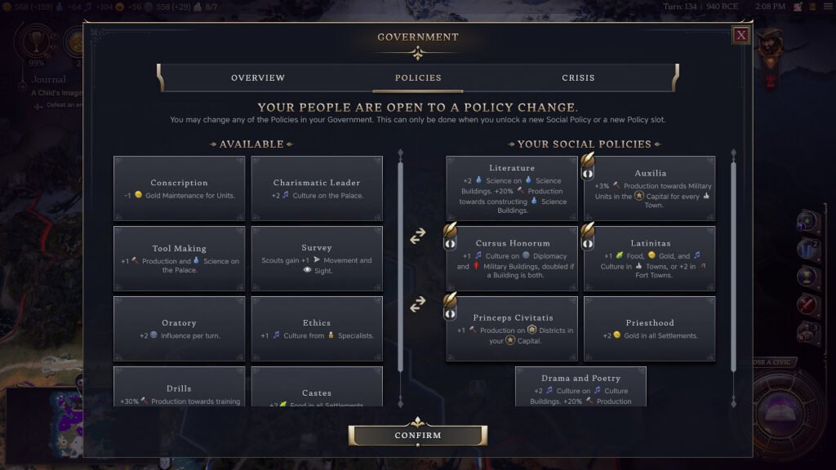The width and height of the screenshot is (836, 470).
Task: Open the Crisis tab
Action: (x=578, y=78)
